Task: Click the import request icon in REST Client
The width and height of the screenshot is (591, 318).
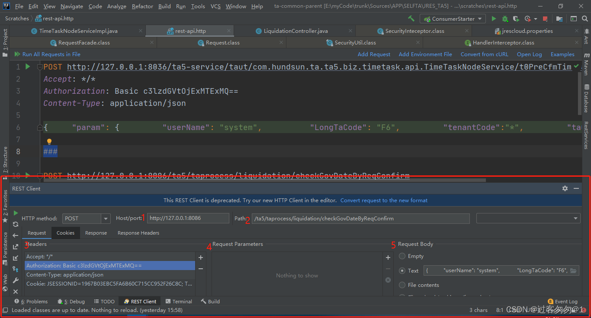Action: 16,258
